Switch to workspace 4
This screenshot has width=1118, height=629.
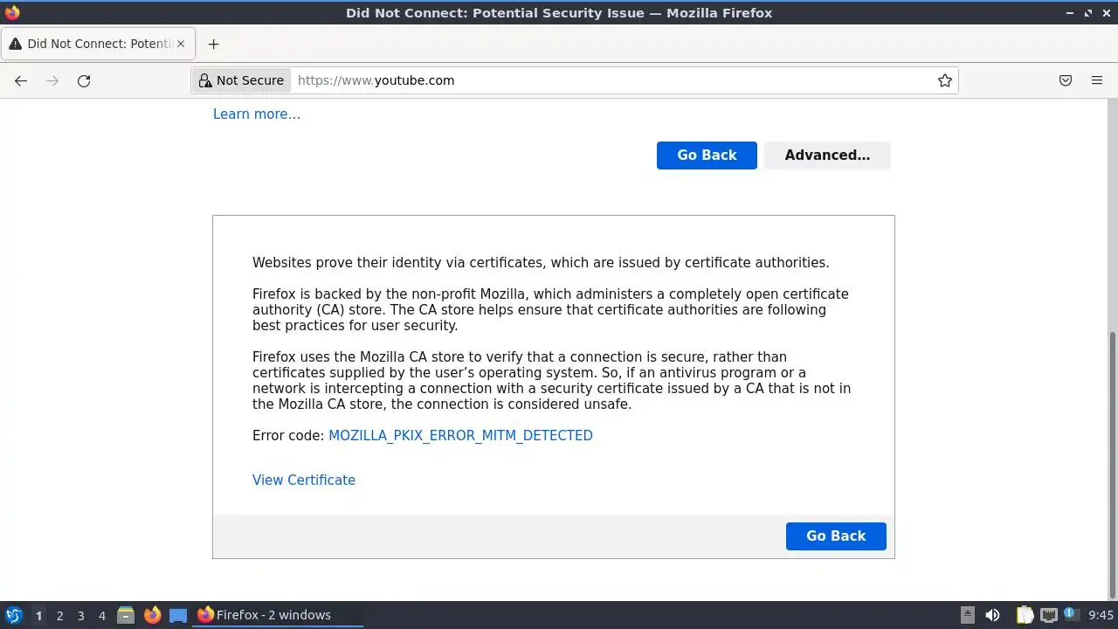tap(101, 615)
